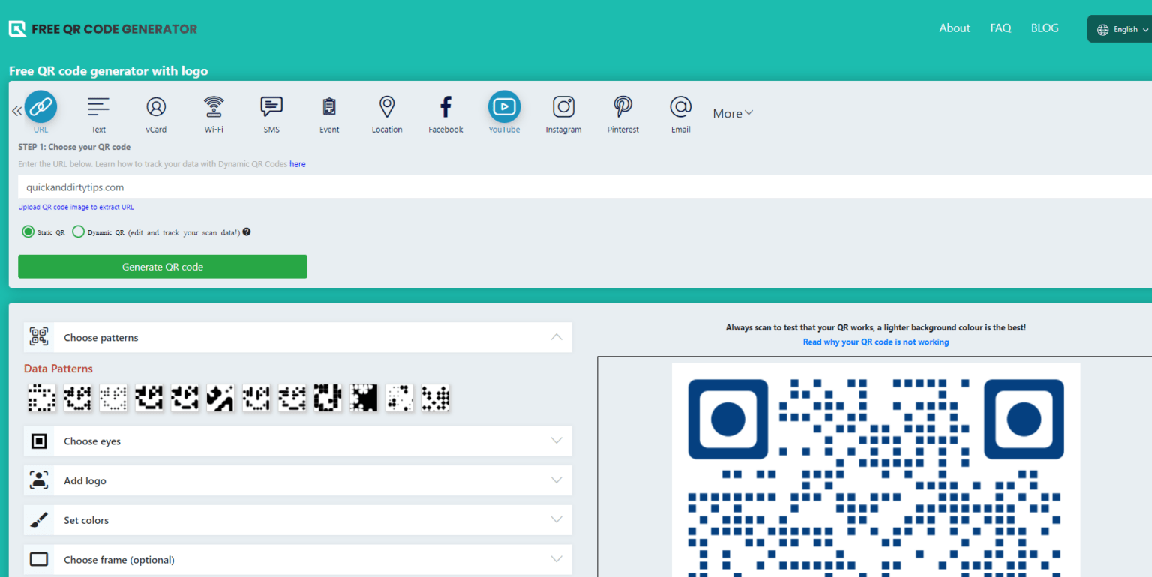Select the Static QR radio button

coord(28,232)
